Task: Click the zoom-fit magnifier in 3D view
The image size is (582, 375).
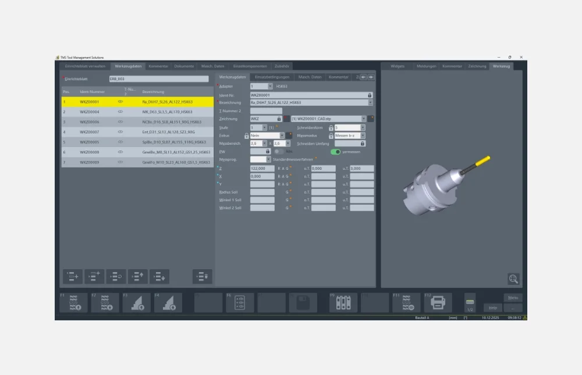Action: point(513,279)
